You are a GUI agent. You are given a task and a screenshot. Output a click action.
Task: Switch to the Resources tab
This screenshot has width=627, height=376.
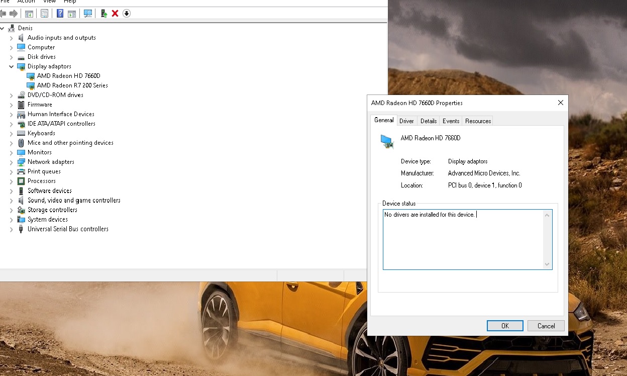(478, 121)
